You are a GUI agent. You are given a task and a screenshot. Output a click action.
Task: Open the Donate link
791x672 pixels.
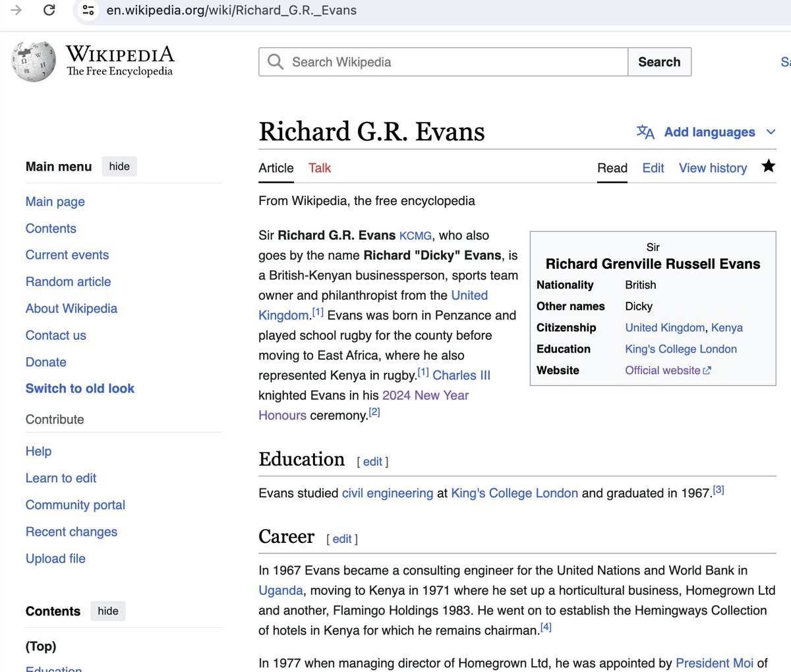tap(45, 362)
